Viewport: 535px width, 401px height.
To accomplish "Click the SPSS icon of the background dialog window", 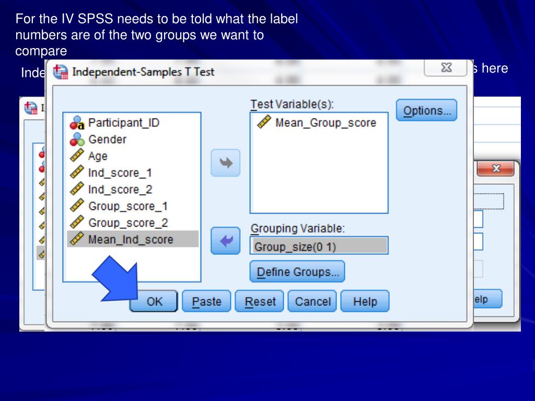I will click(31, 108).
